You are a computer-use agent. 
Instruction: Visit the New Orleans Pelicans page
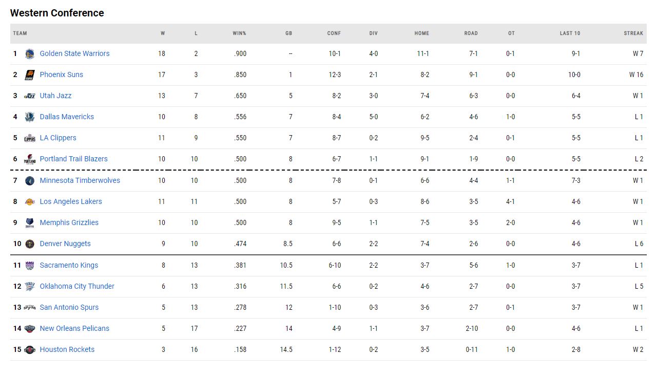(x=74, y=328)
